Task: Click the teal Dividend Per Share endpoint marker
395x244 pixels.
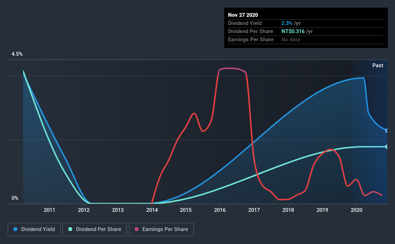Action: [386, 146]
